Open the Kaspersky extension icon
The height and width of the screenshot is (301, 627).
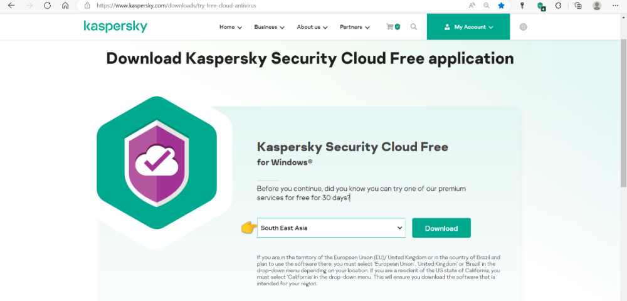click(540, 6)
